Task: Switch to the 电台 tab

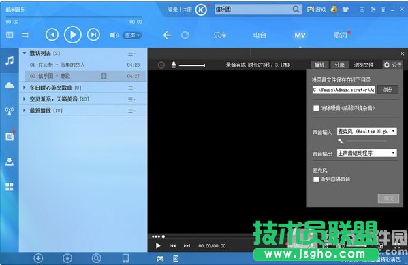Action: 260,35
